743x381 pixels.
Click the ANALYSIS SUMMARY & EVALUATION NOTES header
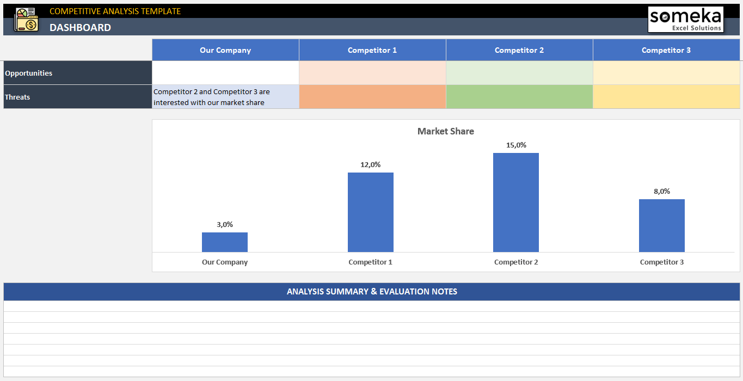pyautogui.click(x=372, y=292)
